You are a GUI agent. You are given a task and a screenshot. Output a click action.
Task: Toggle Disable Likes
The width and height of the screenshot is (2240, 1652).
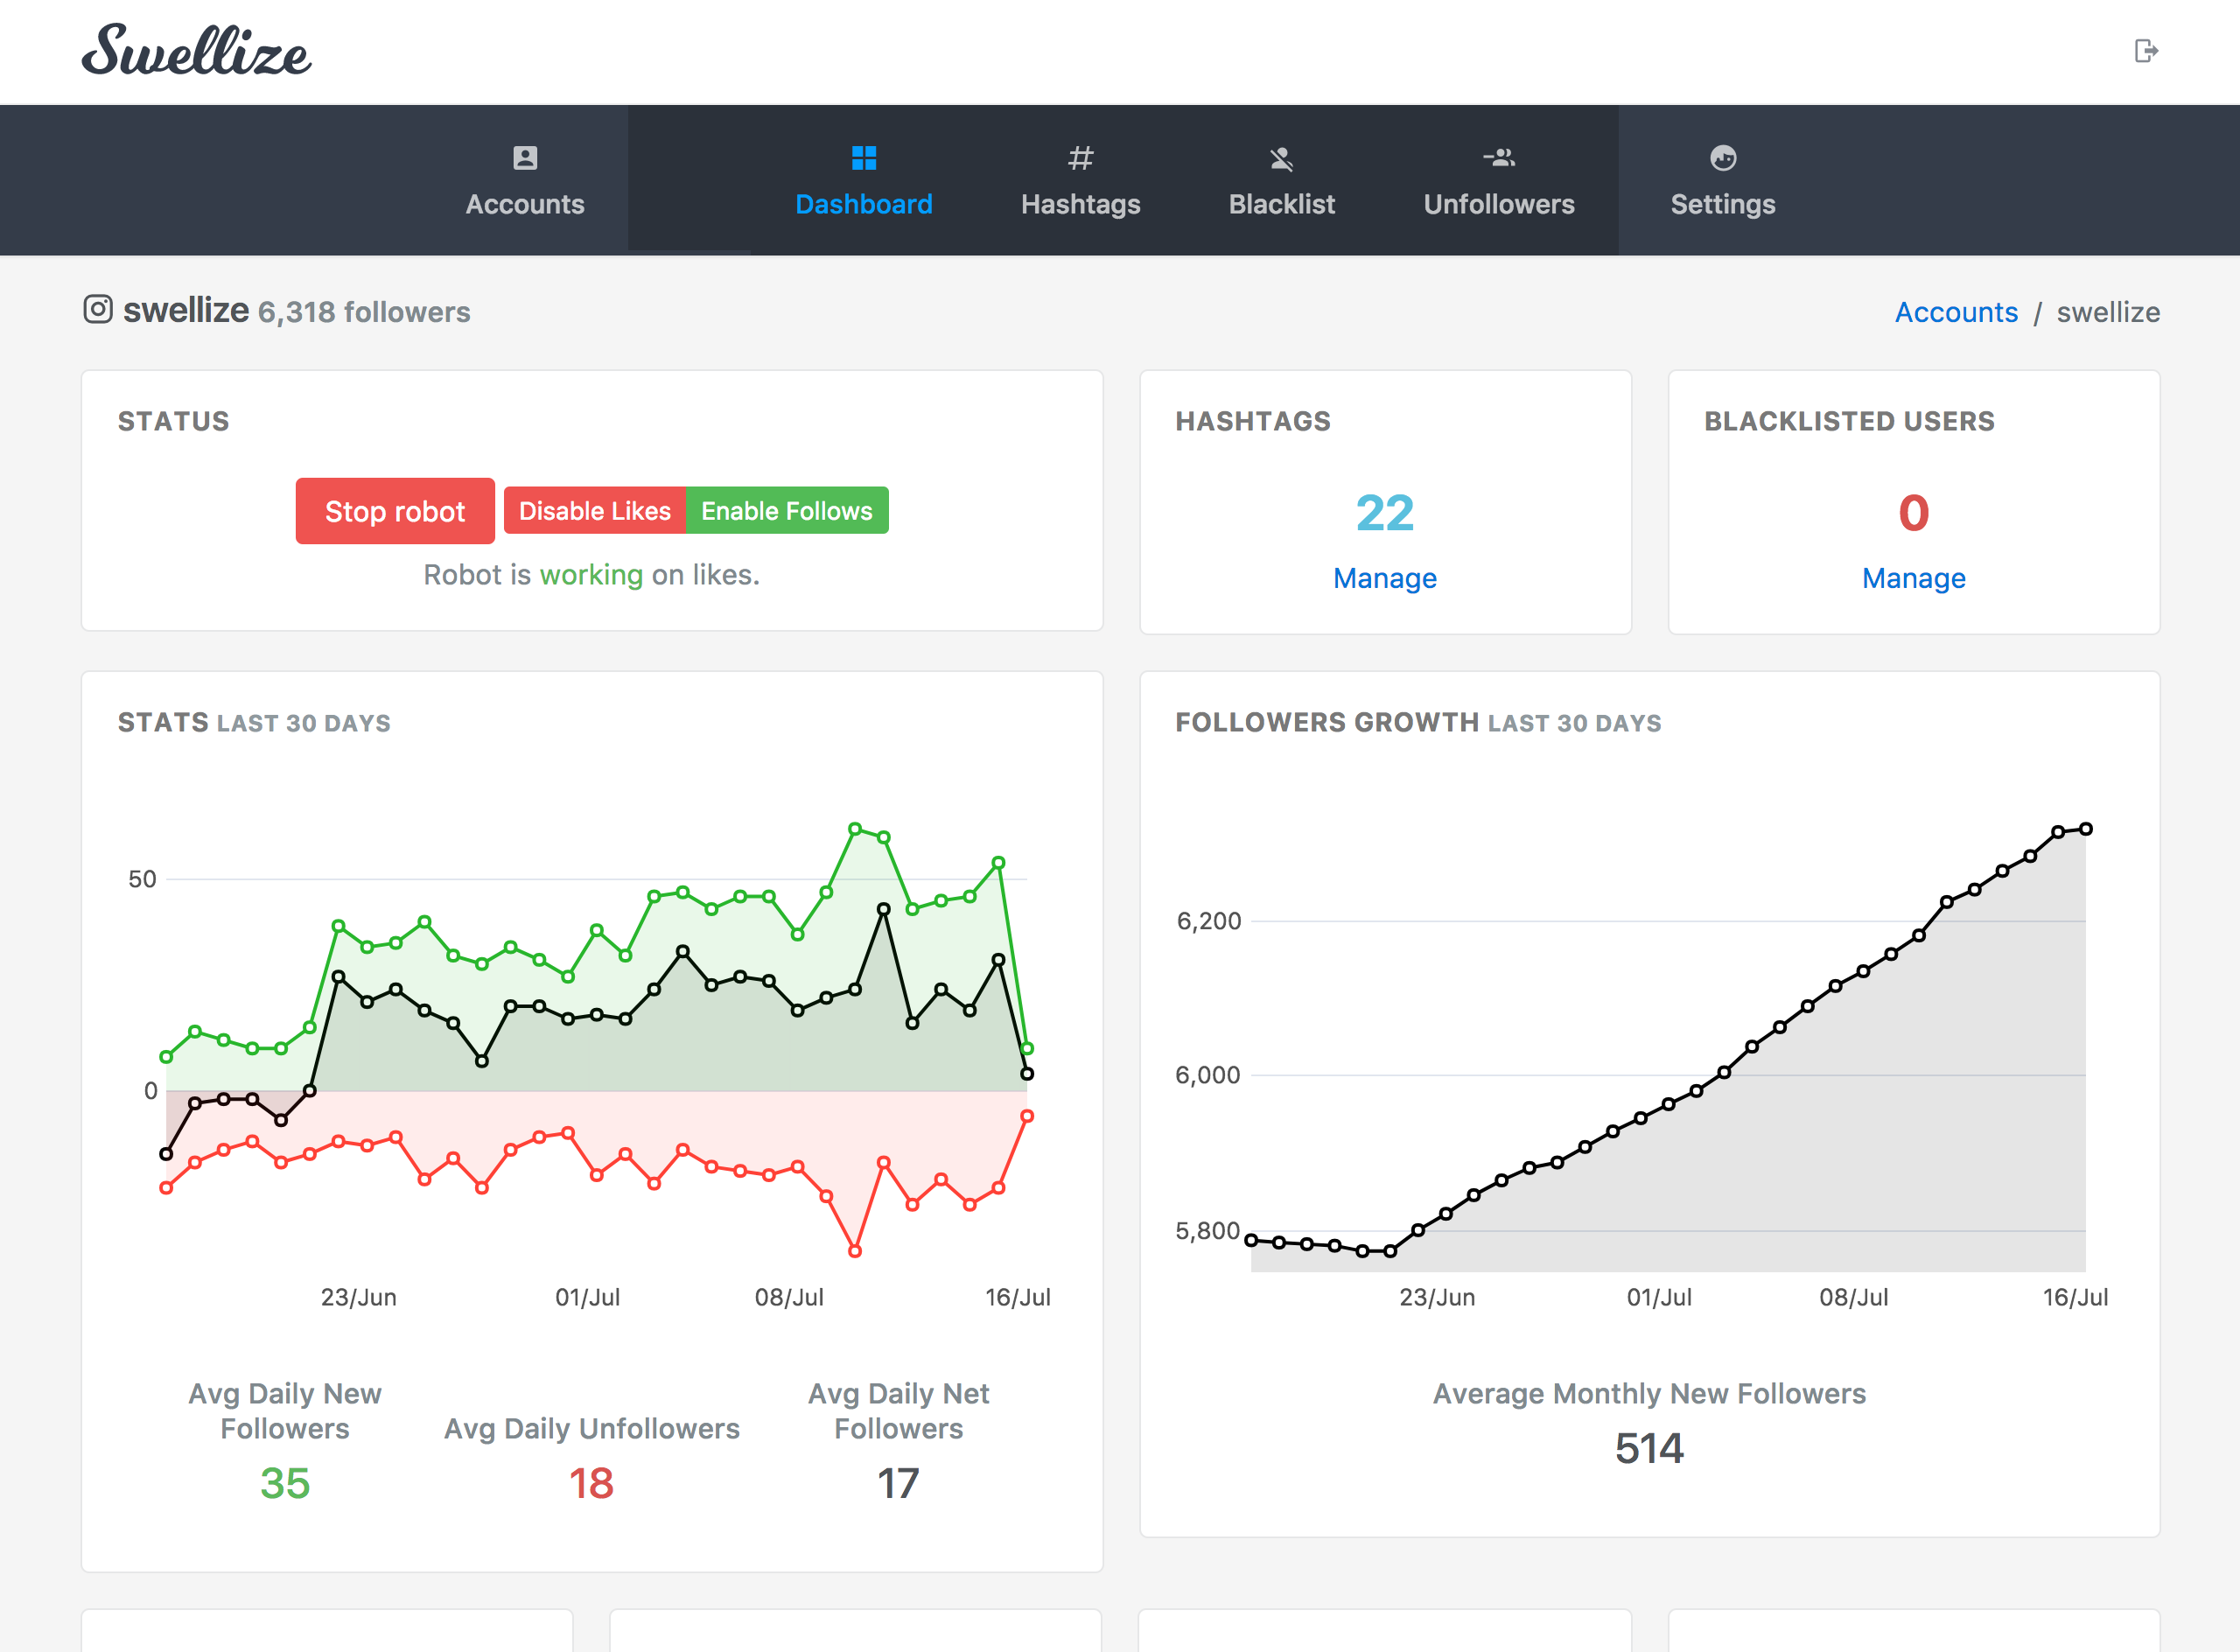coord(594,511)
